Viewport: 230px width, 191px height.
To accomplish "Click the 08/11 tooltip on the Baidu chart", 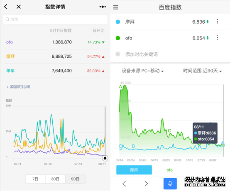I will [205, 133].
